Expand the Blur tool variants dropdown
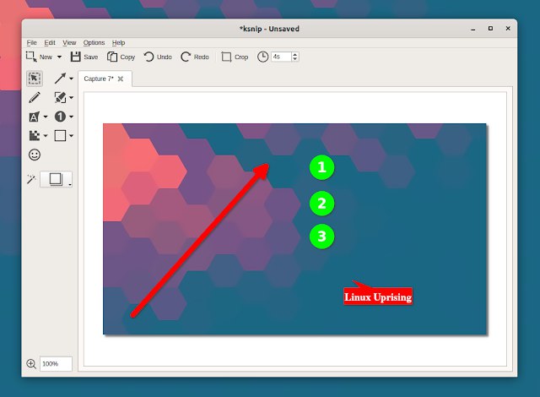Viewport: 540px width, 397px height. 45,136
